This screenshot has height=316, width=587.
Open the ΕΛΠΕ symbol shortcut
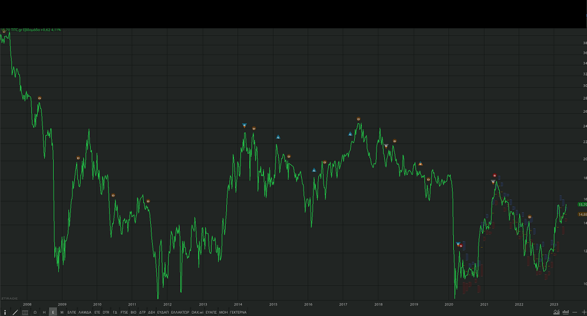click(71, 312)
